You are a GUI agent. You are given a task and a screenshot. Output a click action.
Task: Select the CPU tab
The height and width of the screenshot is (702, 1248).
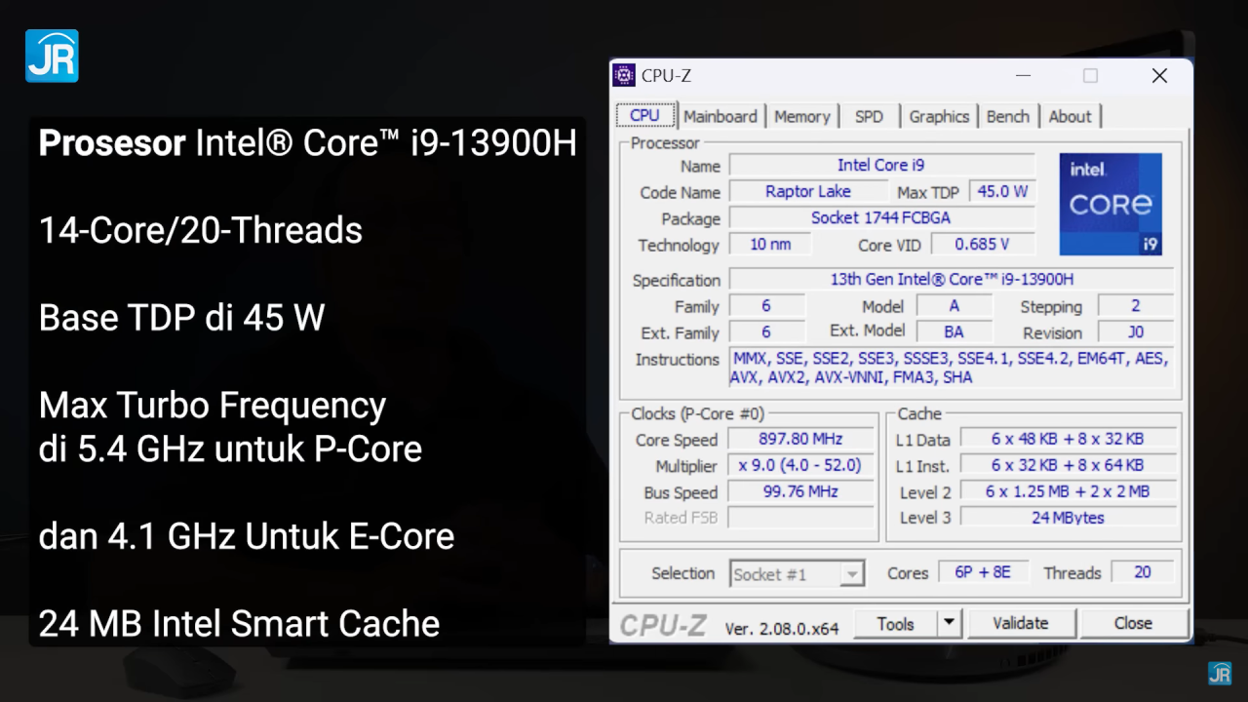(644, 115)
